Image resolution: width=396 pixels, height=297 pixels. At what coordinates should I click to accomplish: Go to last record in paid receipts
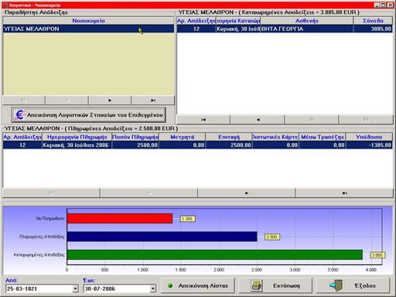344,193
